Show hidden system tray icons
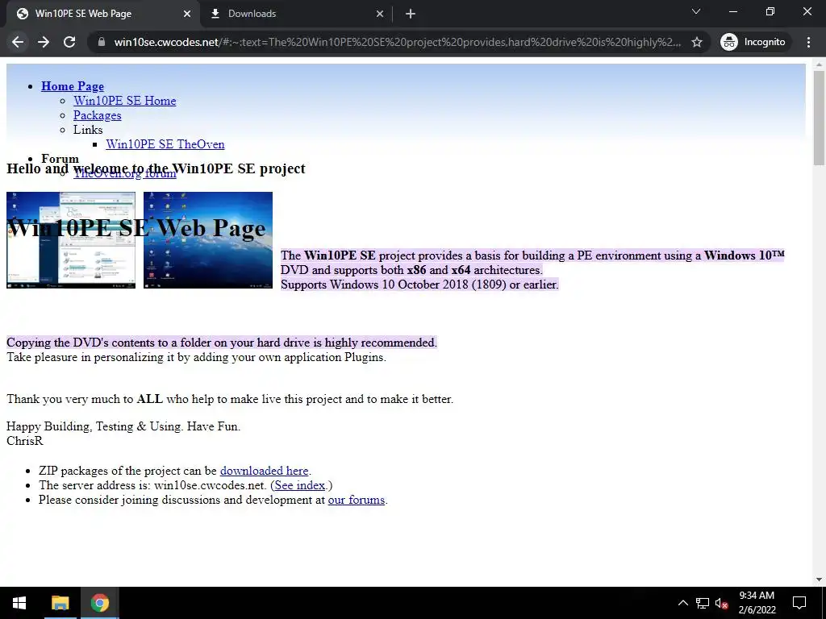Image resolution: width=826 pixels, height=619 pixels. point(682,603)
